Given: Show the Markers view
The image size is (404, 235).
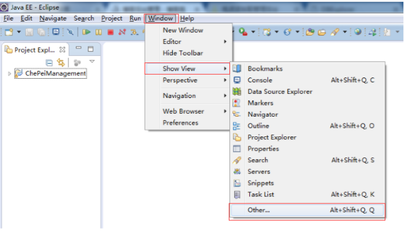Looking at the screenshot, I should 308,103.
